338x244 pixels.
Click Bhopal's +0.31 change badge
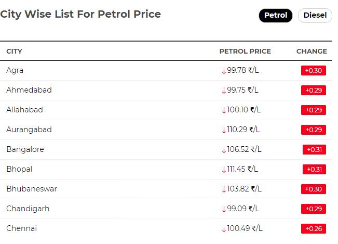tap(314, 169)
